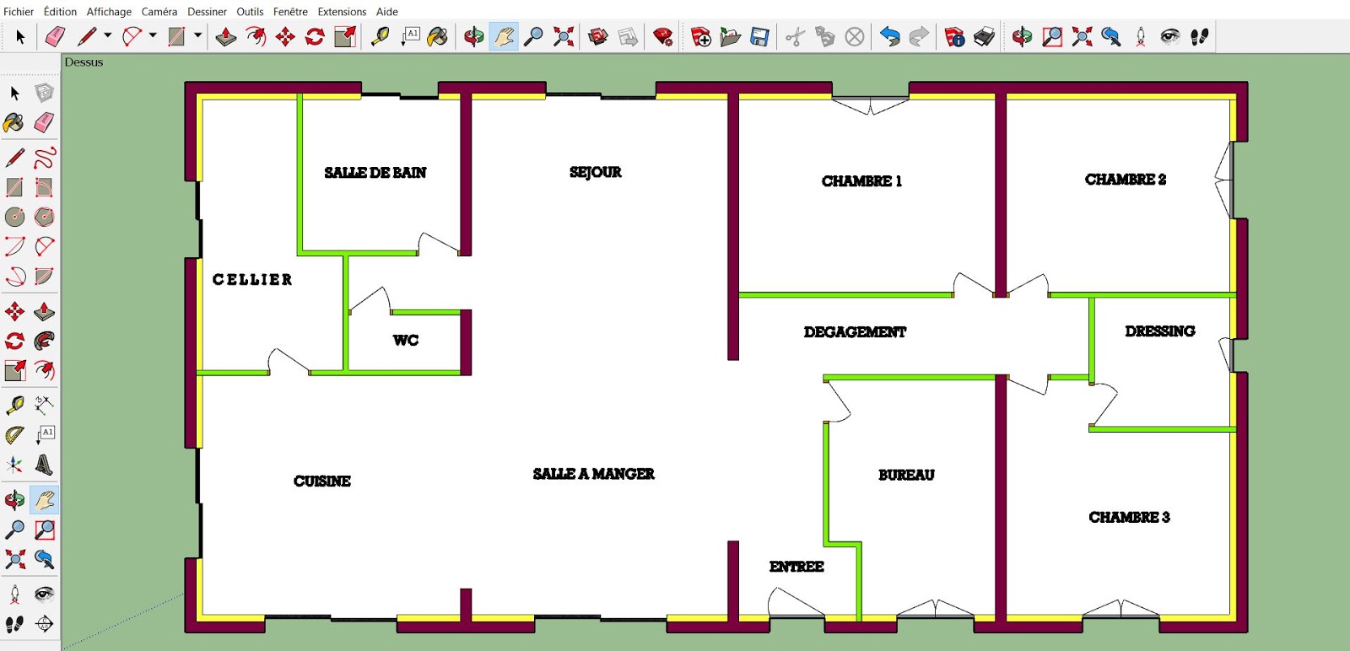The height and width of the screenshot is (651, 1350).
Task: Select the Dimension tool
Action: (44, 405)
